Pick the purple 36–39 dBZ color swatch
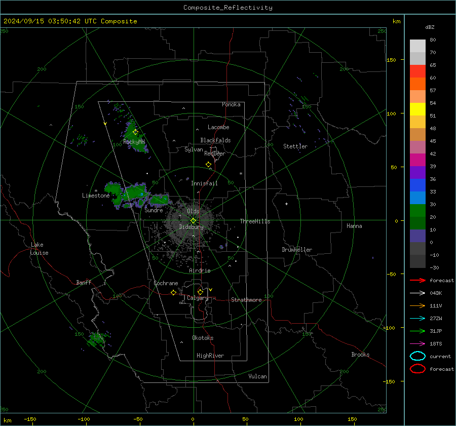Viewport: 456px width, 426px height. pos(417,172)
